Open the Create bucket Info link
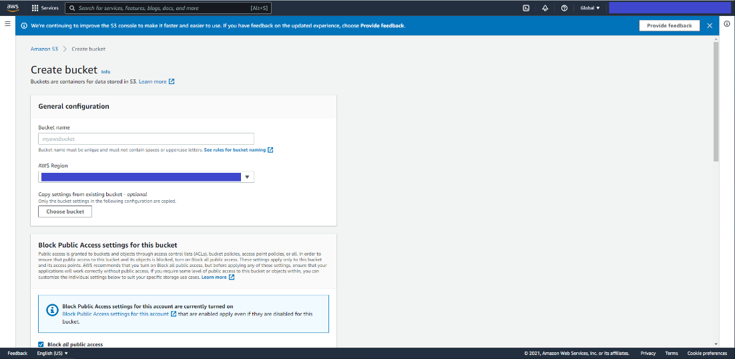The width and height of the screenshot is (735, 359). pyautogui.click(x=105, y=71)
